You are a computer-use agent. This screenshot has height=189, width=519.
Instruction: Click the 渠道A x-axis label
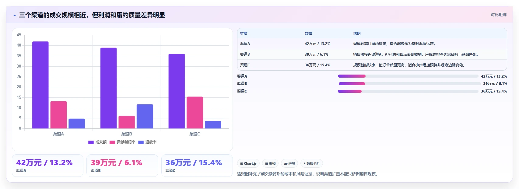tap(58, 134)
